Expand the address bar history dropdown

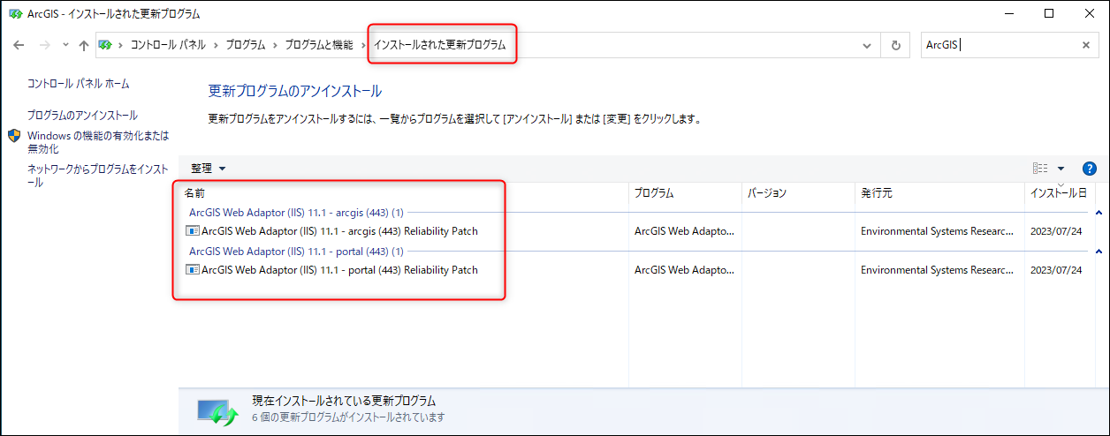tap(867, 45)
